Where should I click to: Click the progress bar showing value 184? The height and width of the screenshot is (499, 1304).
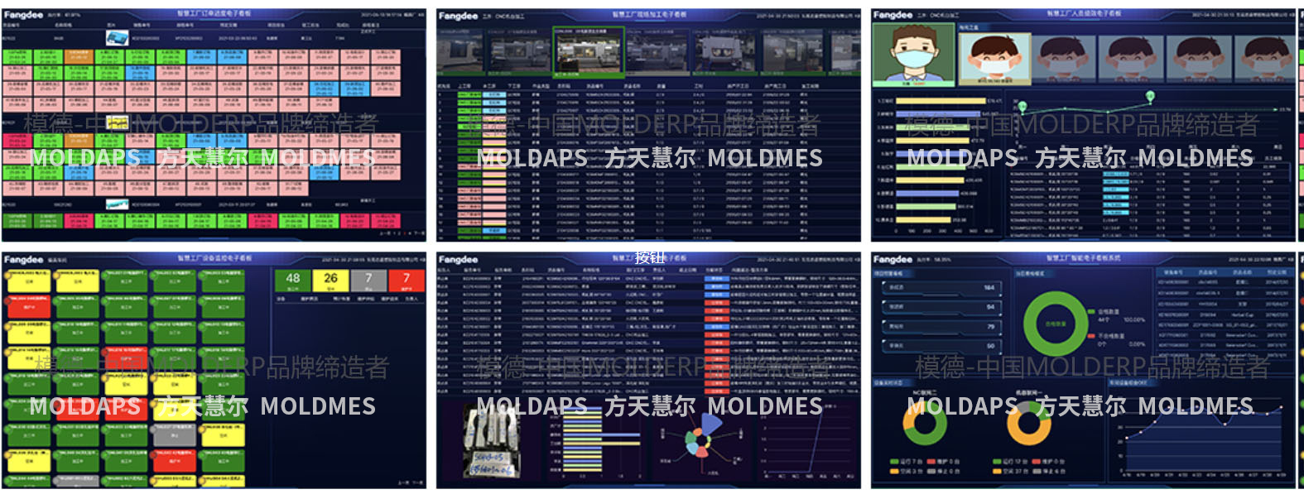940,288
